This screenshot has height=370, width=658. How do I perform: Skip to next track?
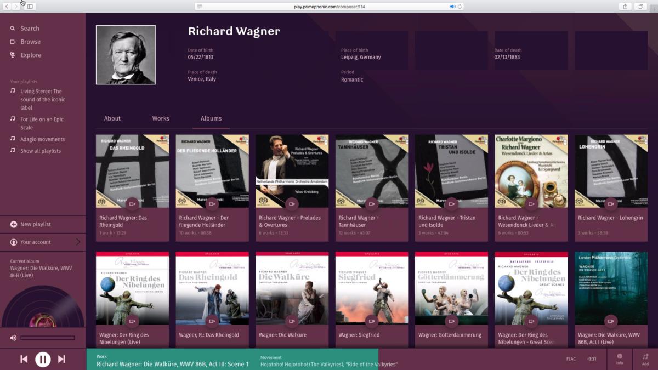click(61, 359)
